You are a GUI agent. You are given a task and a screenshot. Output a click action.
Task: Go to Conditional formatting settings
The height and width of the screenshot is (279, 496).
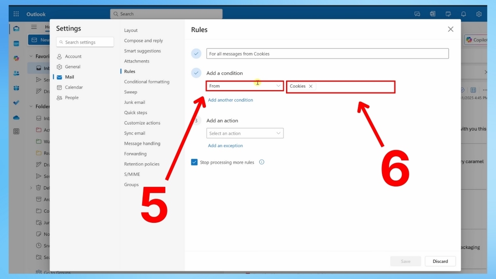(x=147, y=82)
